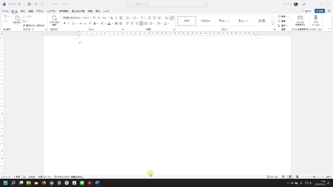Center align the paragraph

click(x=132, y=23)
